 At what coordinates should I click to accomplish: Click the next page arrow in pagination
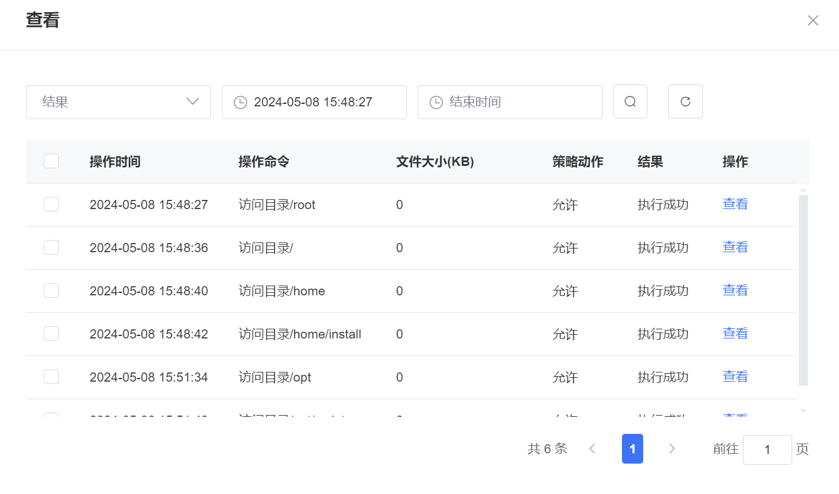pos(672,449)
